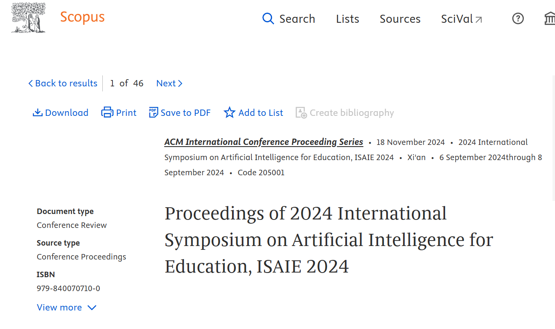
Task: Click the SciVal external arrow icon
Action: pos(478,19)
